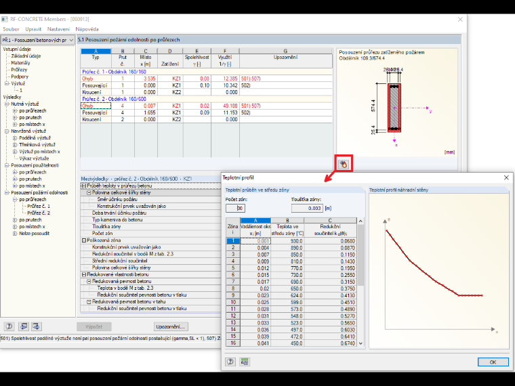
Task: Click the Typ kameniva do betonu row
Action: (151, 220)
